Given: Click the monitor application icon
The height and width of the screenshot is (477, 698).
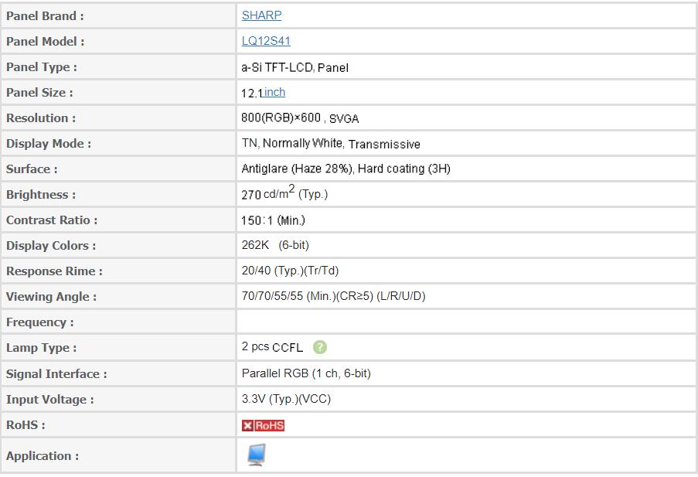Looking at the screenshot, I should coord(257,455).
